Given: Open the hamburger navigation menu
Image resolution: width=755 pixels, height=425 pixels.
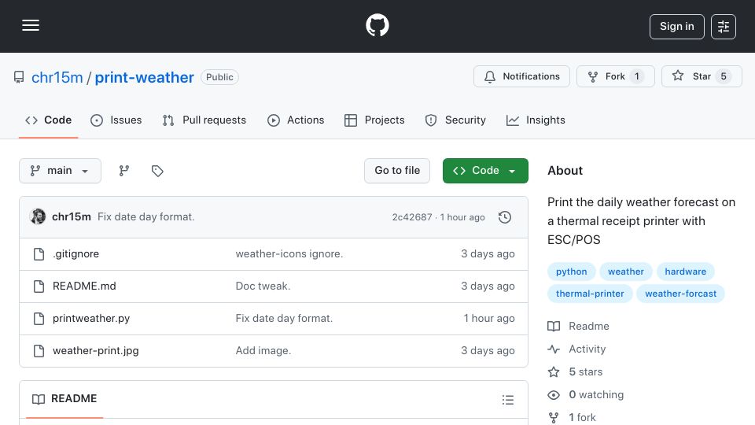Looking at the screenshot, I should click(x=31, y=25).
